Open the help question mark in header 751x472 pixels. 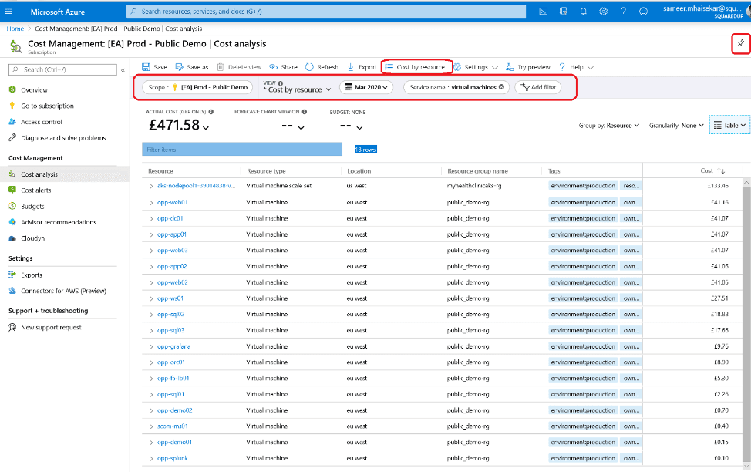tap(623, 12)
